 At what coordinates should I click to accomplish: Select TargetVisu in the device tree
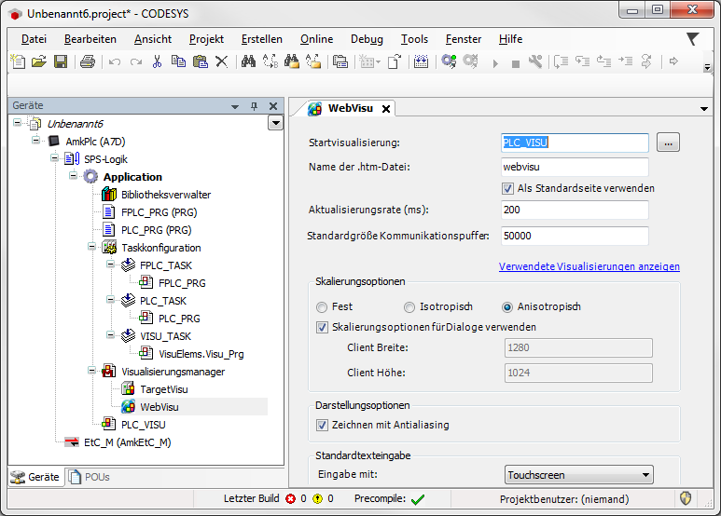click(x=164, y=389)
